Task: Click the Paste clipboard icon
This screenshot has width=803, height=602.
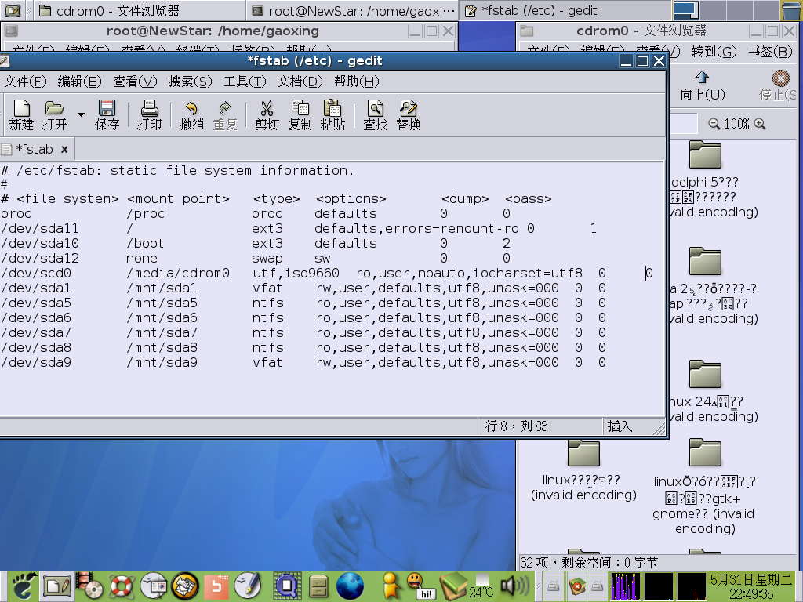Action: click(x=332, y=114)
